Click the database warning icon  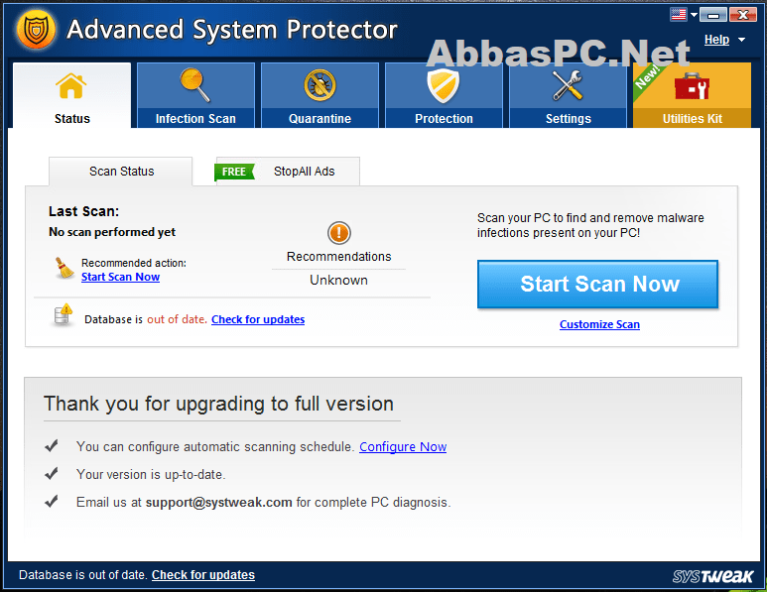[x=64, y=316]
